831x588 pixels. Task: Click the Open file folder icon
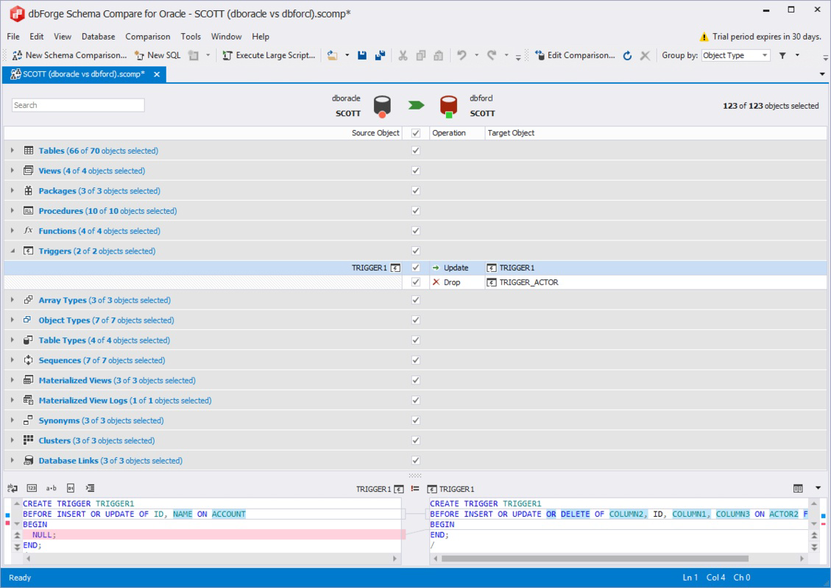[332, 55]
